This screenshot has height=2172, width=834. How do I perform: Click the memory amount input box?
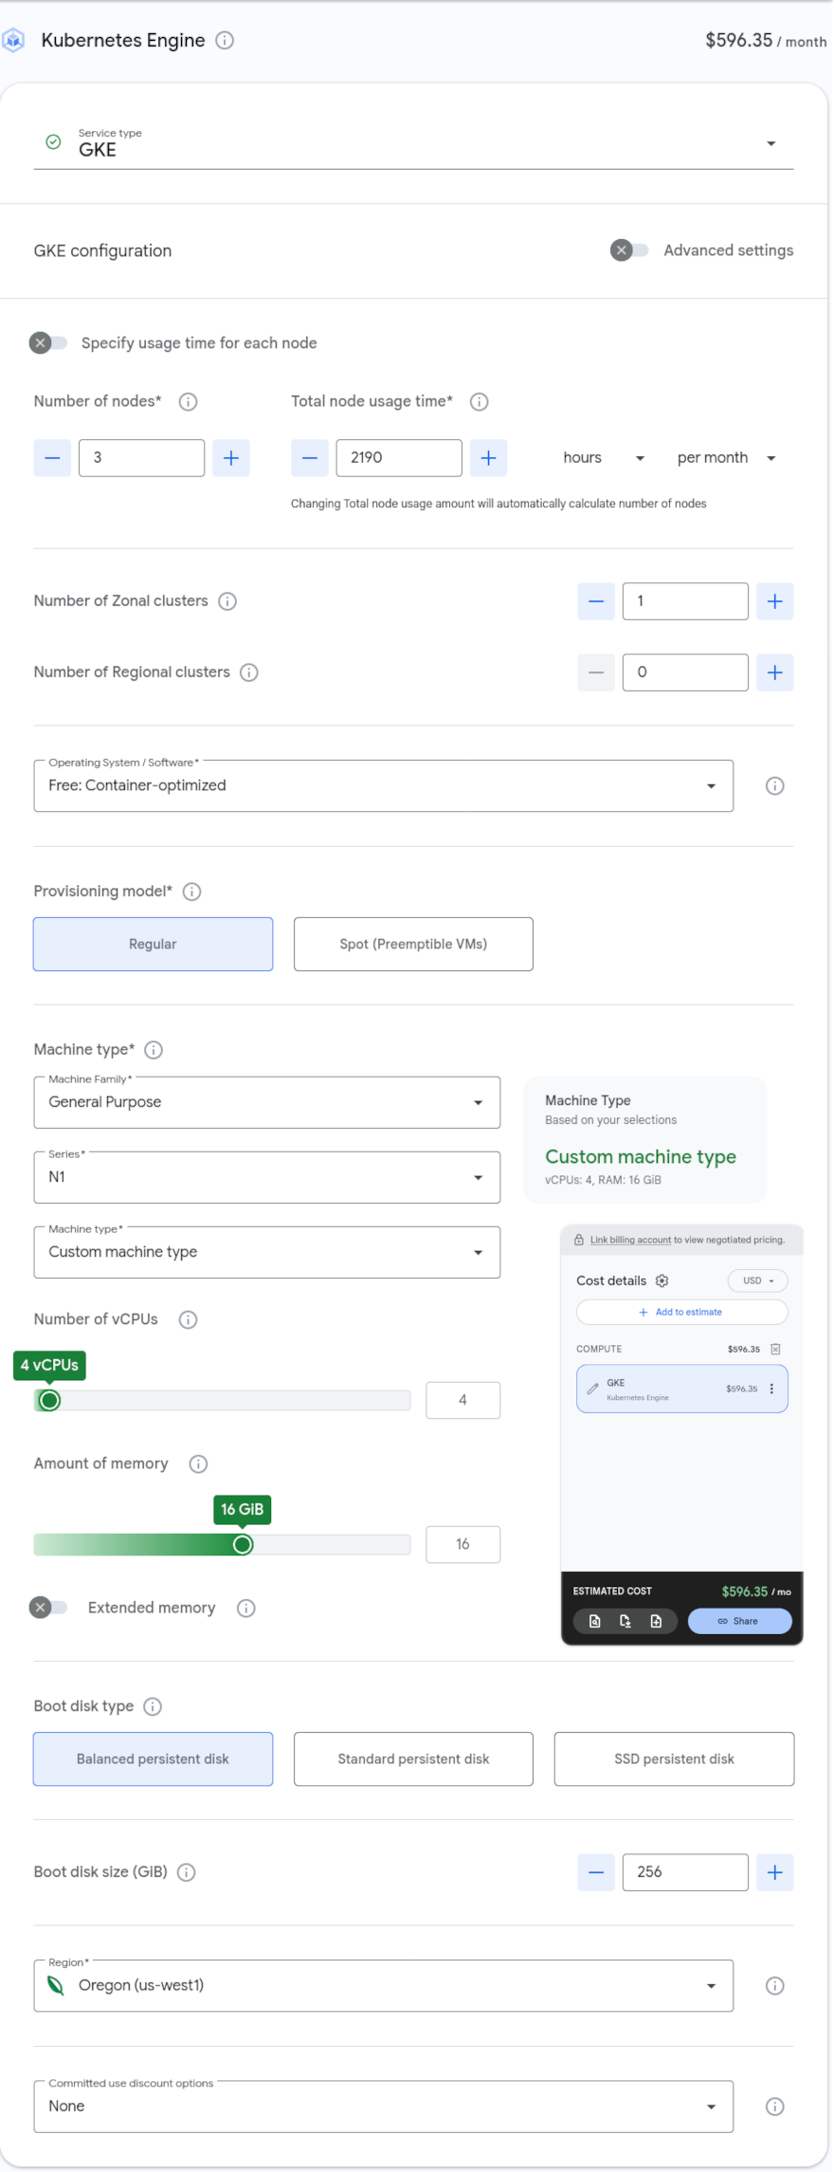pos(463,1545)
